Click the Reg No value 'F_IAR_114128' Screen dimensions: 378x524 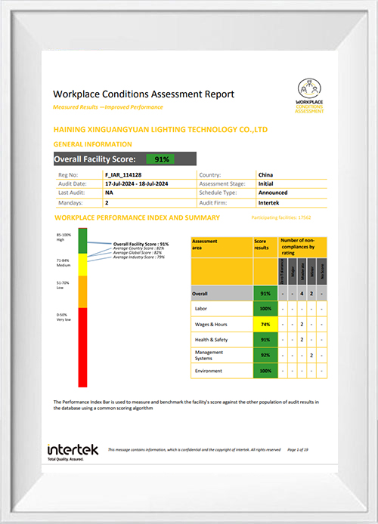pos(123,174)
